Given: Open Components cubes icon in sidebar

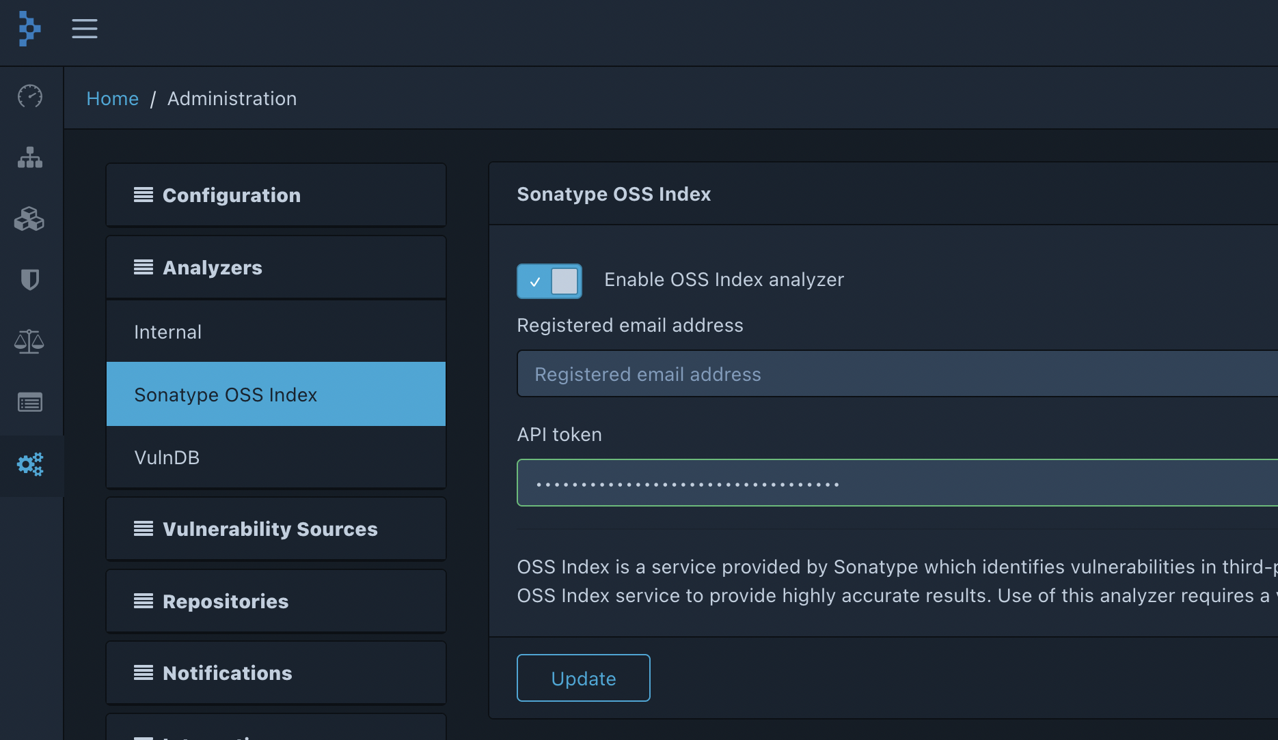Looking at the screenshot, I should pyautogui.click(x=29, y=219).
